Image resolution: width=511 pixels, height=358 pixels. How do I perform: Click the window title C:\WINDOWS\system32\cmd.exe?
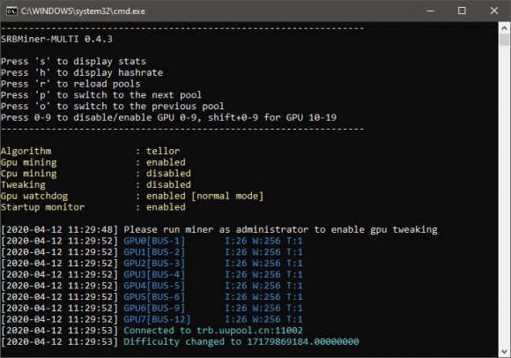point(83,11)
